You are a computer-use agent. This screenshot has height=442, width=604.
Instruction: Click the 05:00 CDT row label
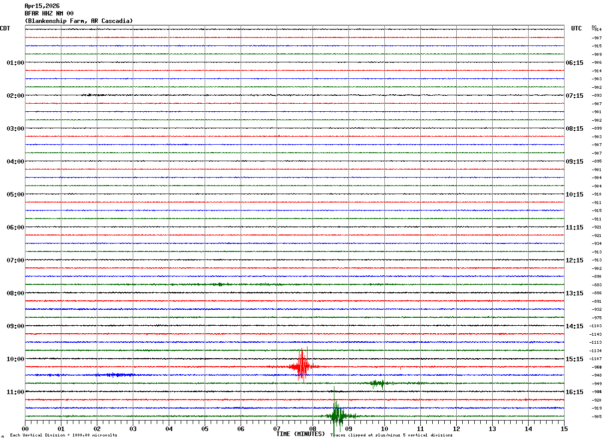(15, 195)
